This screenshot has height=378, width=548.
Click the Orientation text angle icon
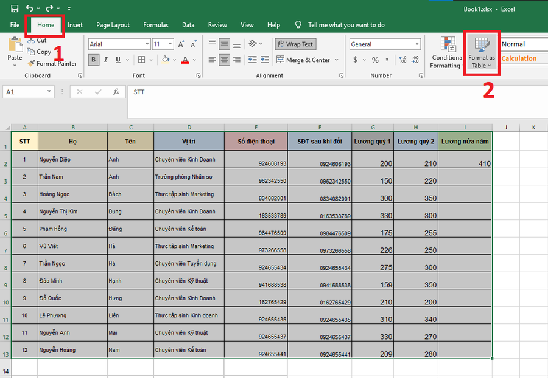(253, 44)
